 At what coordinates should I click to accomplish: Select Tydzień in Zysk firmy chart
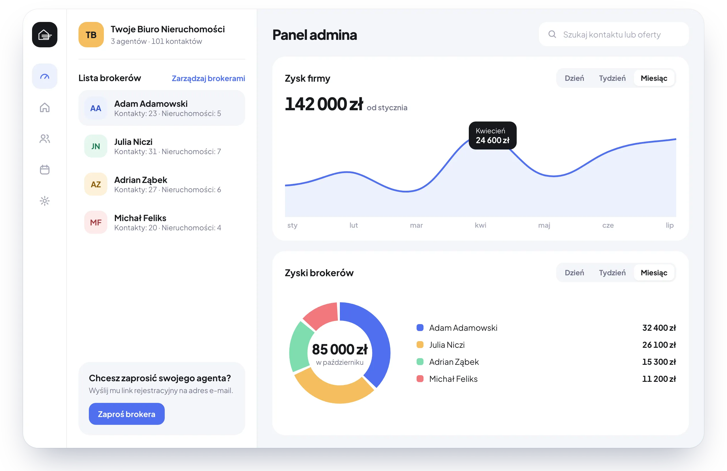click(612, 78)
